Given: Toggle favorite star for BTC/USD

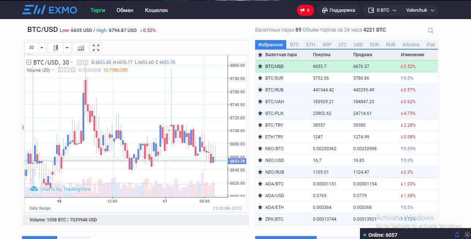Looking at the screenshot, I should click(x=260, y=66).
